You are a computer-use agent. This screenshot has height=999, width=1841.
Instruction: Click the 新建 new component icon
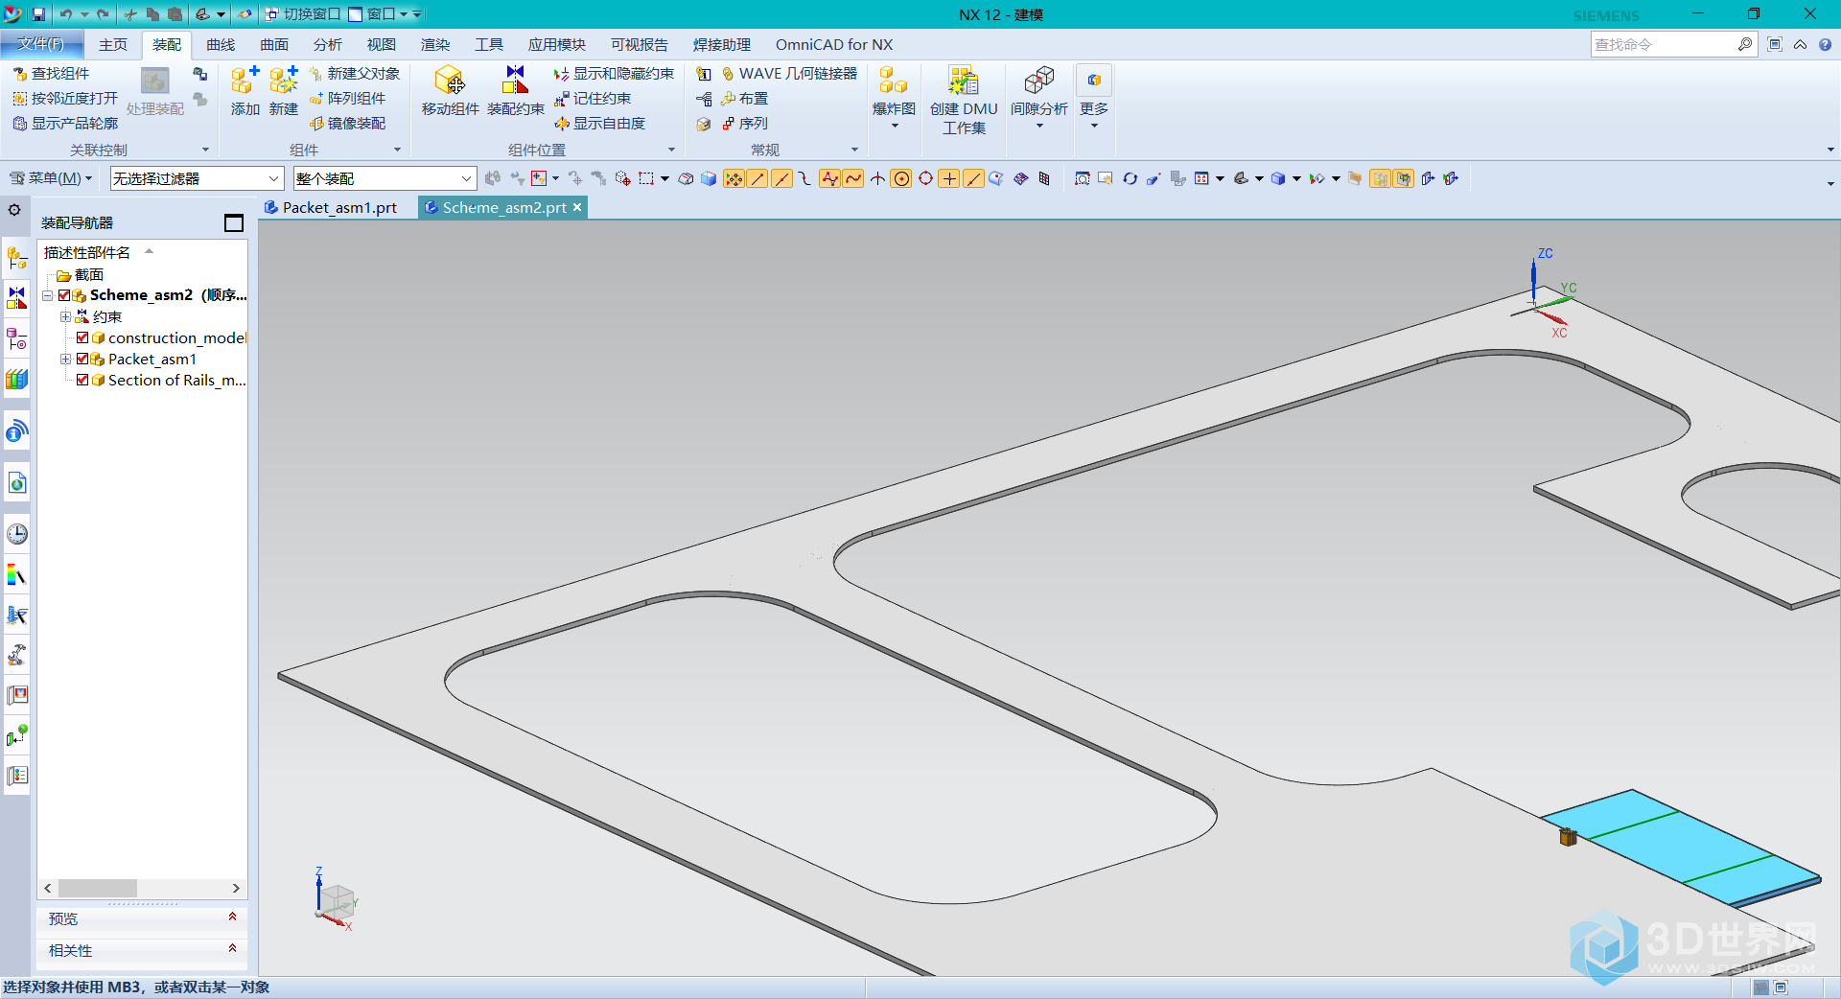[x=283, y=81]
